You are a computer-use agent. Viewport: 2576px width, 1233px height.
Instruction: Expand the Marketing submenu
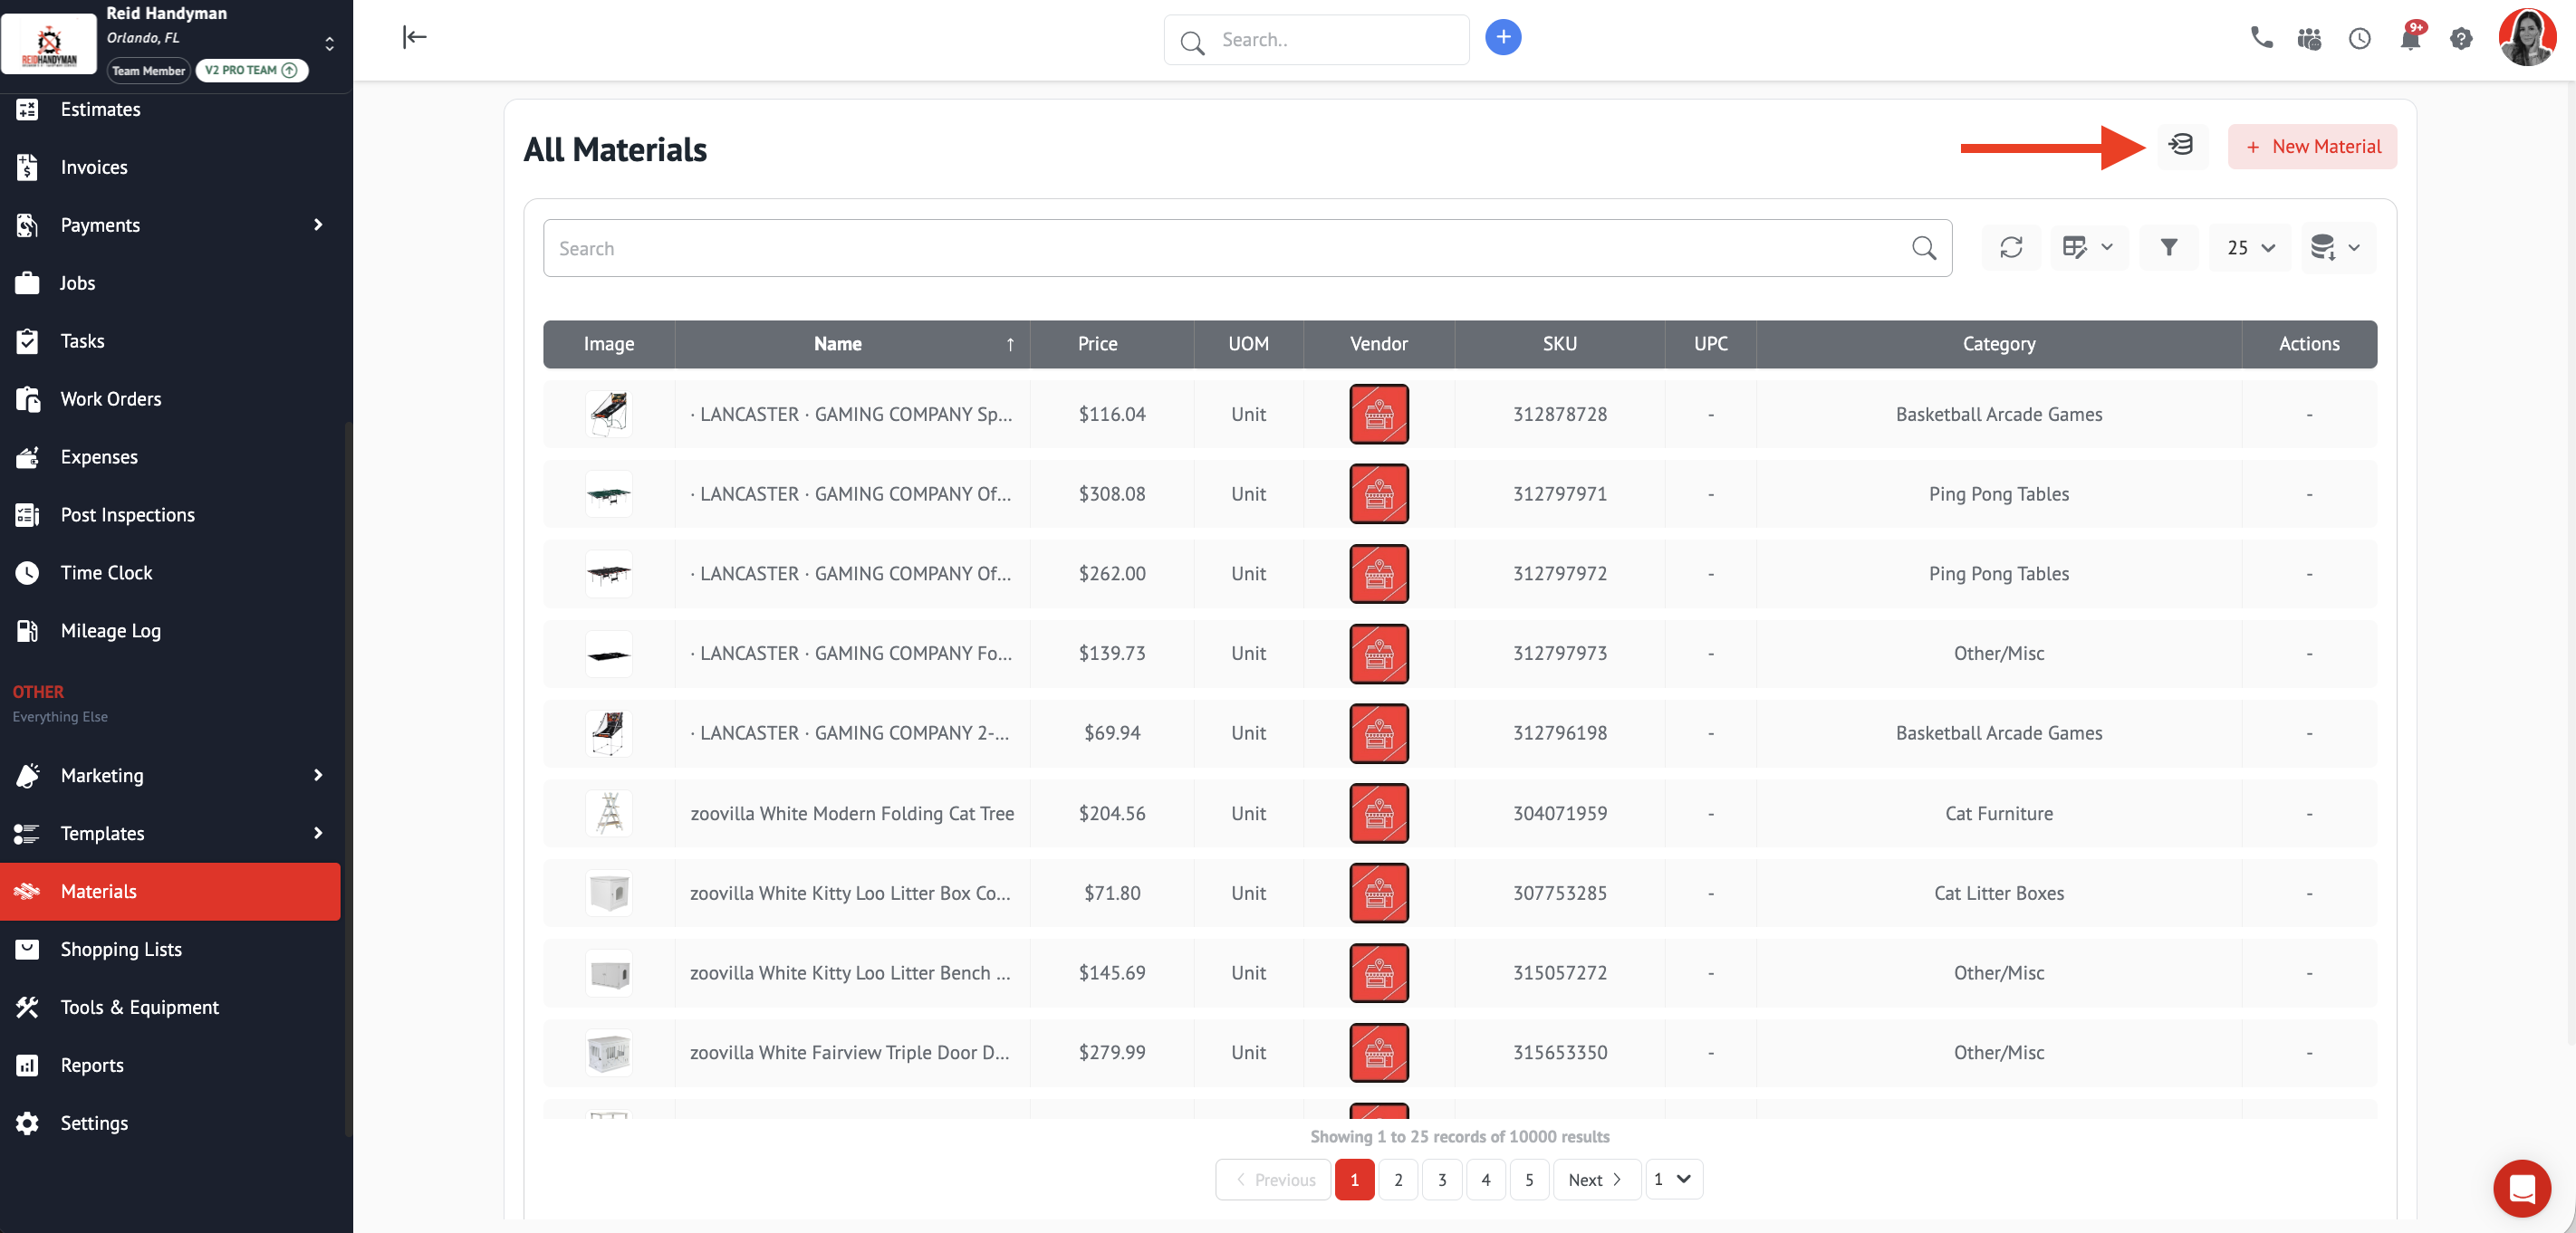point(318,775)
